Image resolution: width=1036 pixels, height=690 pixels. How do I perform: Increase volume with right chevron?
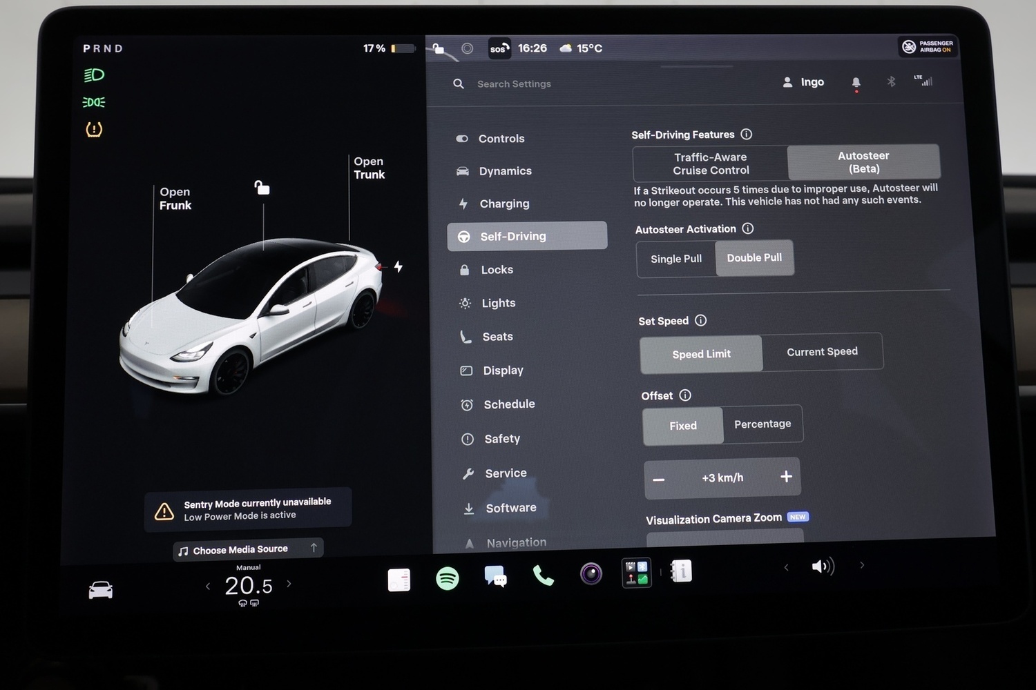pos(862,565)
